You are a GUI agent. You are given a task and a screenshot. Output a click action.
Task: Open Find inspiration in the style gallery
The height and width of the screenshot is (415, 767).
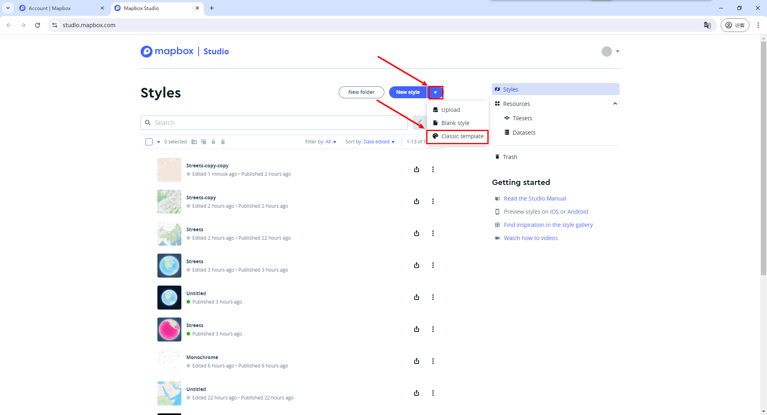tap(548, 225)
